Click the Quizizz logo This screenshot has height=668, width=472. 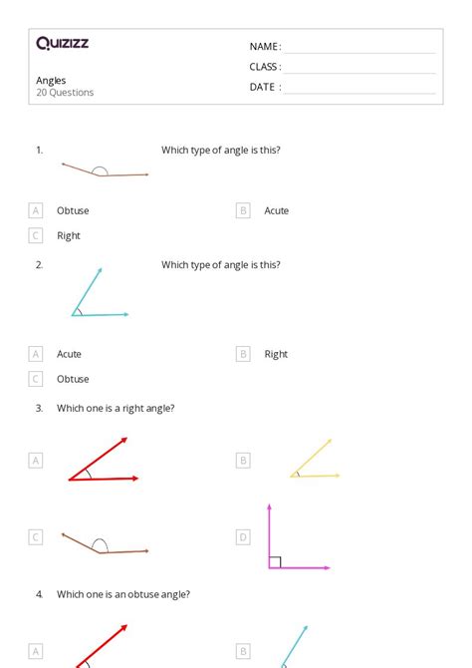62,43
